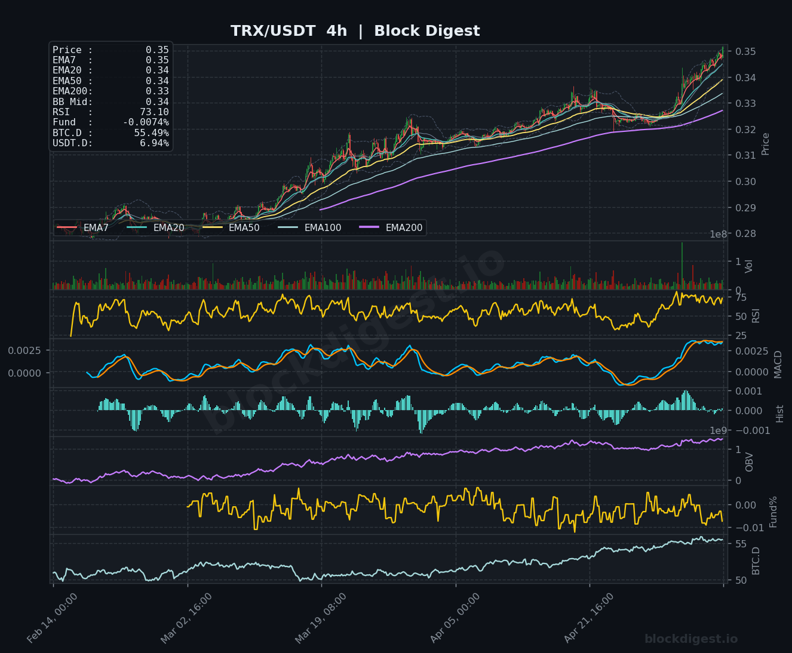Select the EMA200 row showing 0.33 in stats box

[110, 91]
